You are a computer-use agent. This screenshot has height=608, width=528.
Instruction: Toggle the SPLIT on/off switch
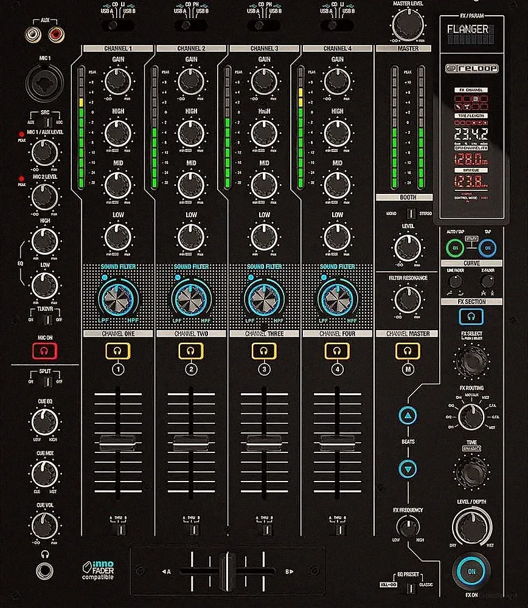point(47,382)
